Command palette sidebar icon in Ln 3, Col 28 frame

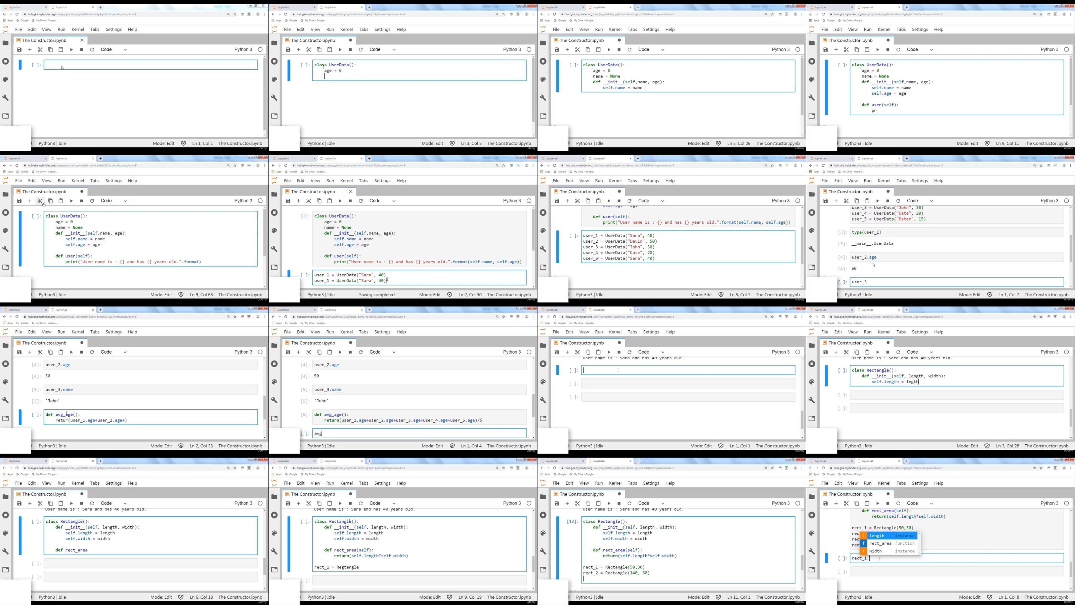pos(812,382)
